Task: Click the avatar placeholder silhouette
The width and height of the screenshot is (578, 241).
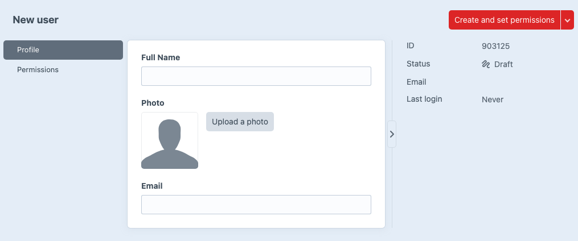Action: point(170,140)
